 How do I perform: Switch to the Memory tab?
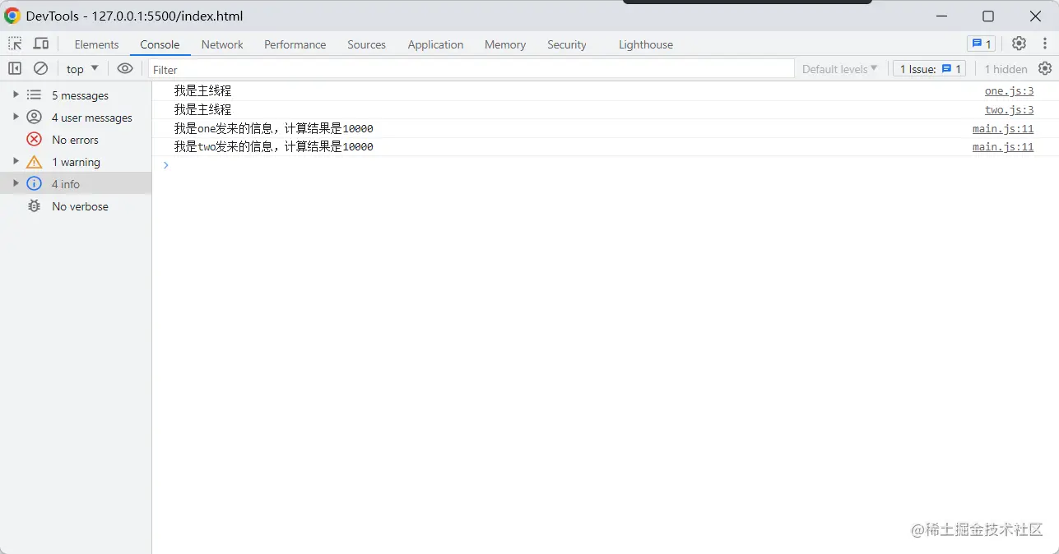[x=505, y=44]
